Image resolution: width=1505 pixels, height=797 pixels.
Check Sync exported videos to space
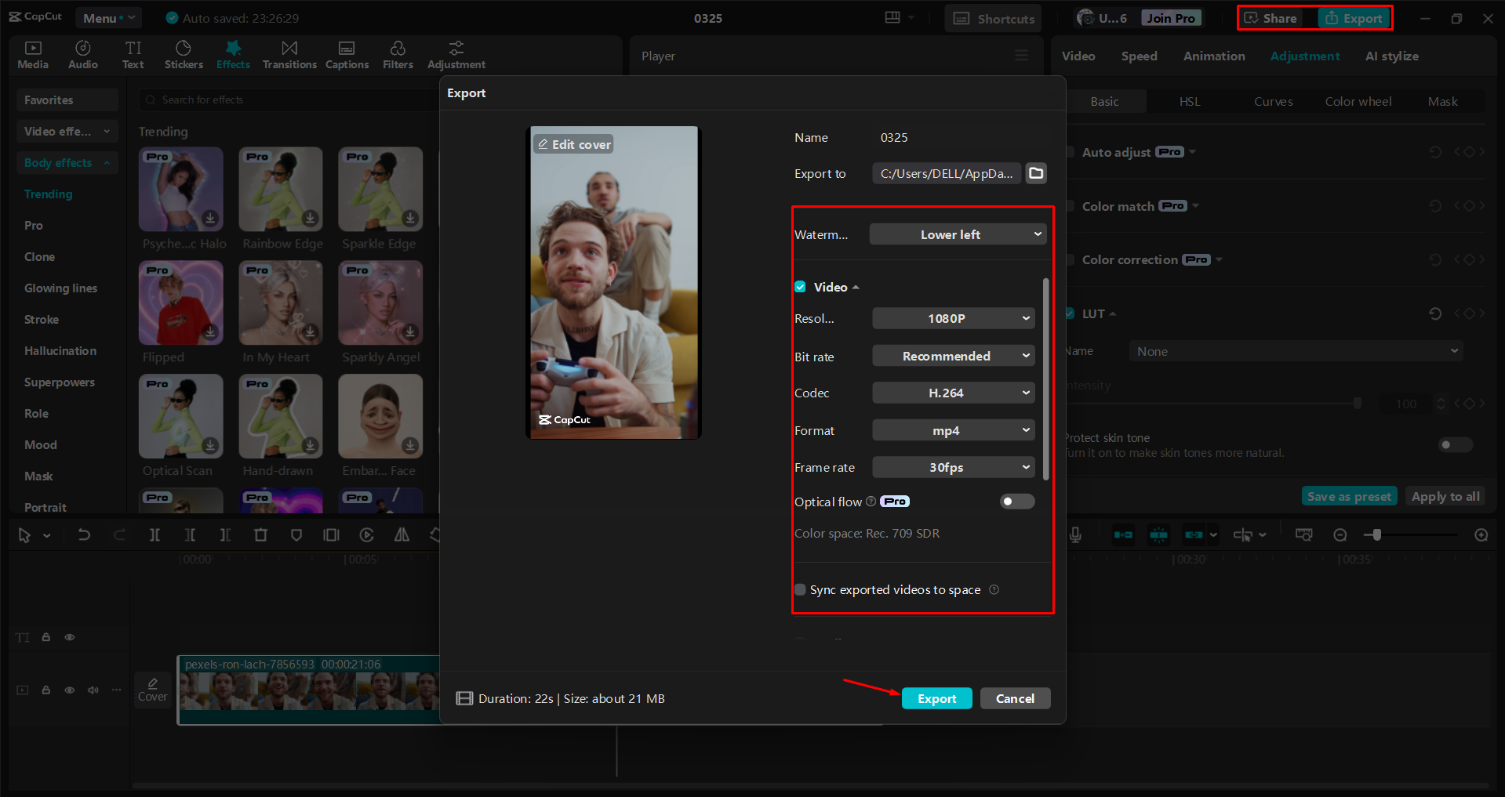click(x=800, y=589)
